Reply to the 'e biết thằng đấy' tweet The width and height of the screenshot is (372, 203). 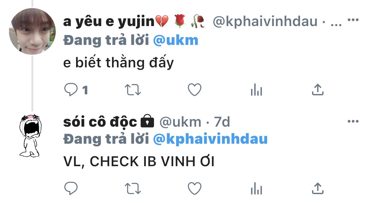click(x=71, y=90)
